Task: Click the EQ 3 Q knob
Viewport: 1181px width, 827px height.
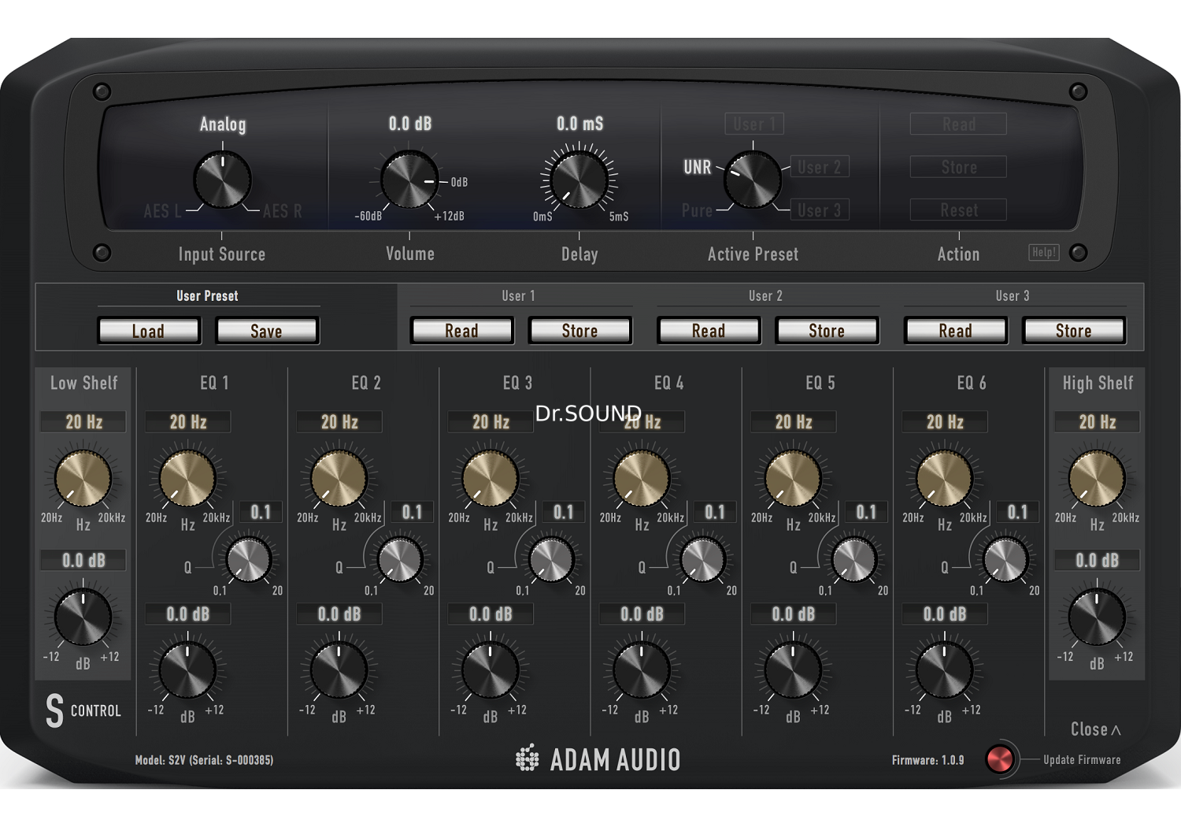Action: pyautogui.click(x=551, y=559)
